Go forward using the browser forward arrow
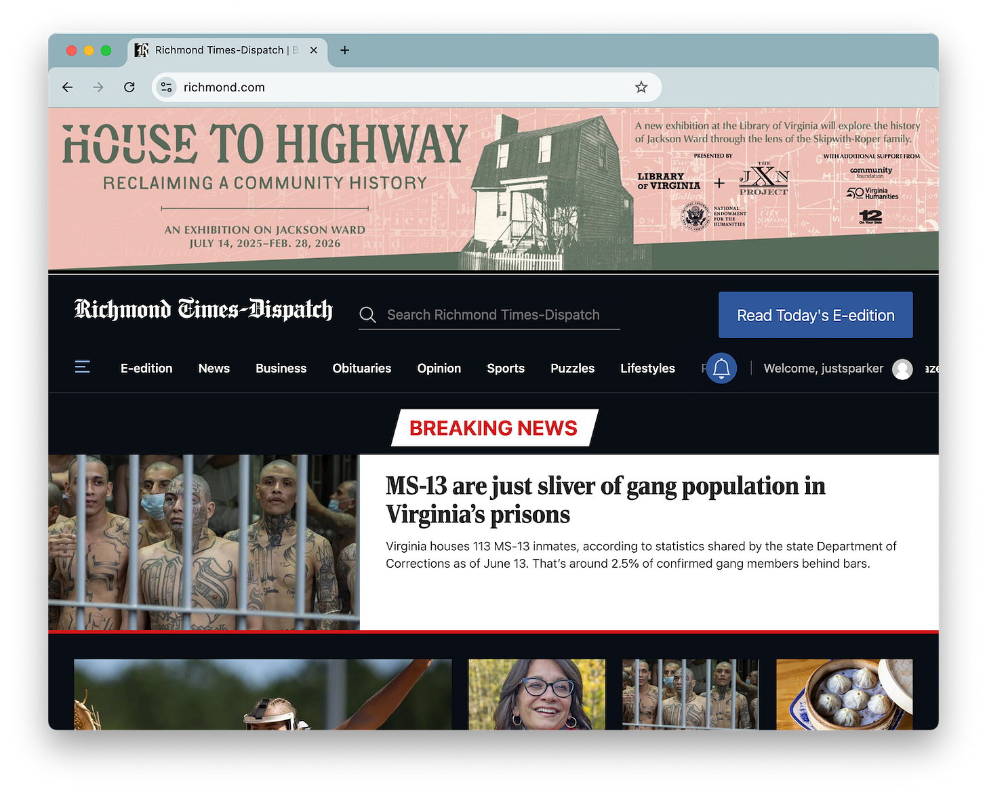The width and height of the screenshot is (987, 794). coord(98,87)
